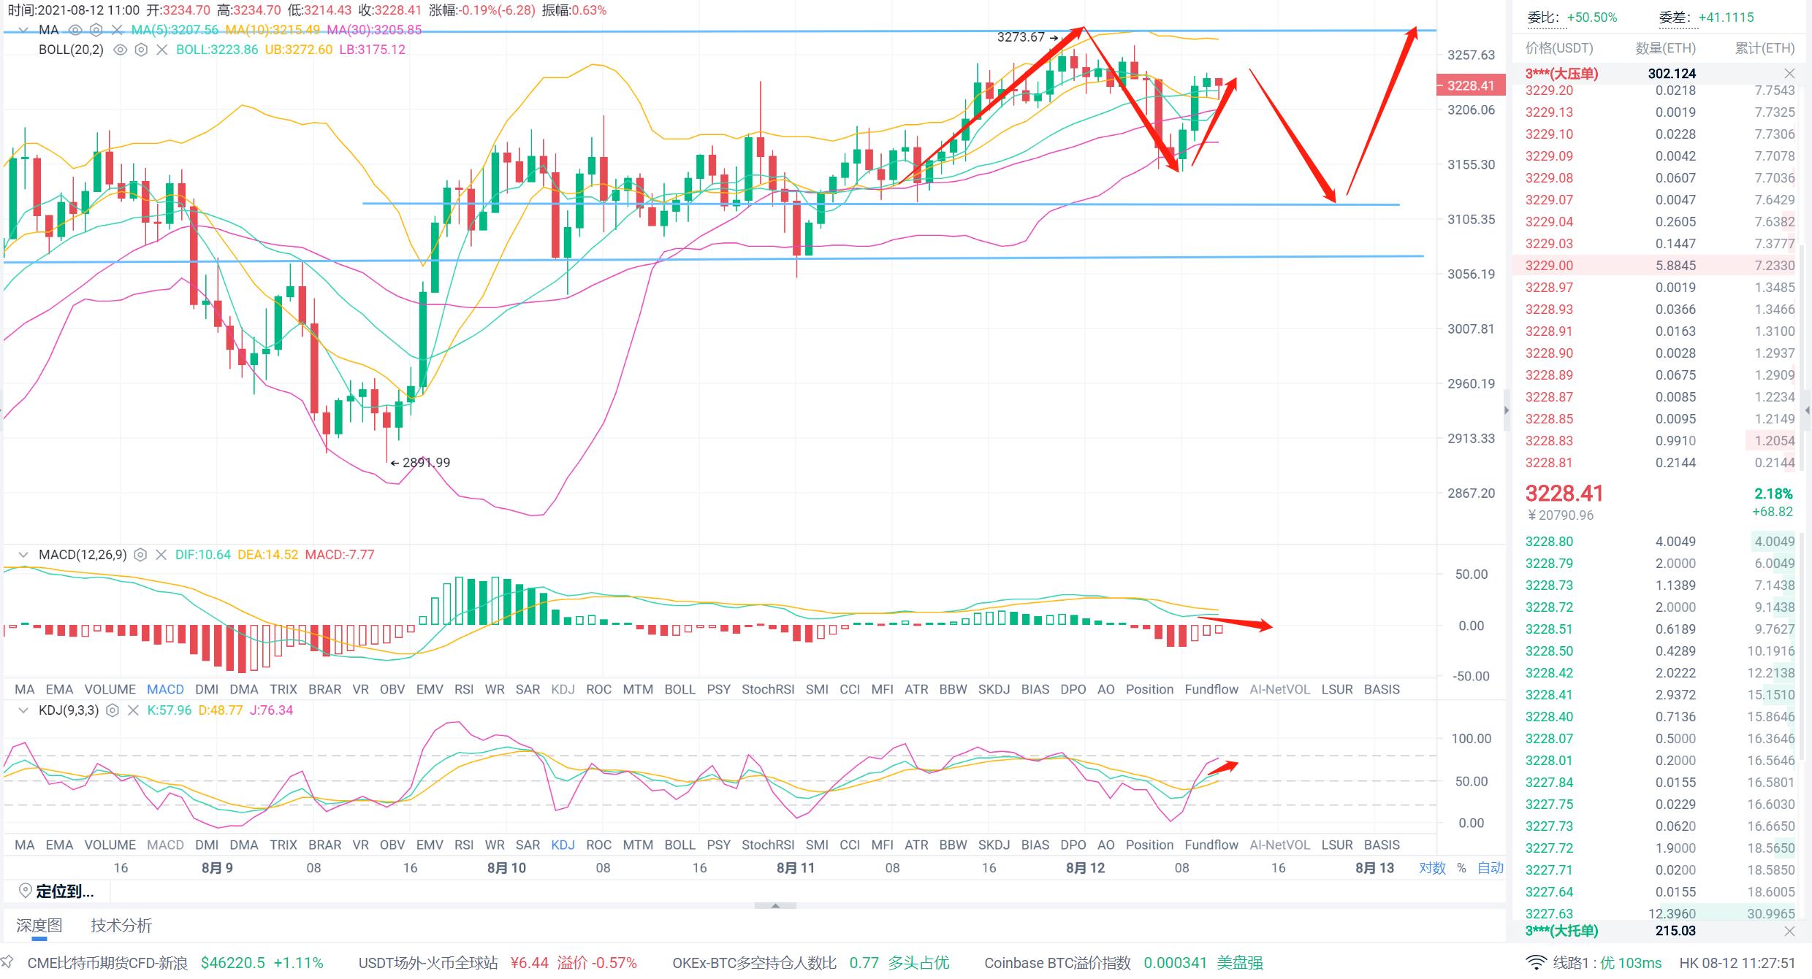The image size is (1812, 979).
Task: Close the KDJ(9,3,3) indicator panel
Action: point(133,710)
